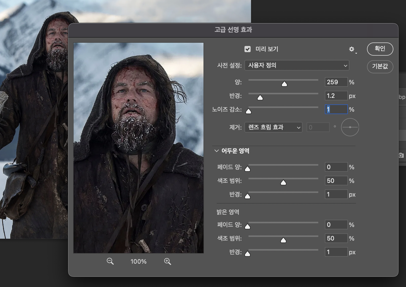406x287 pixels.
Task: Click 어두운 영역 색조 범위 value field
Action: (336, 181)
